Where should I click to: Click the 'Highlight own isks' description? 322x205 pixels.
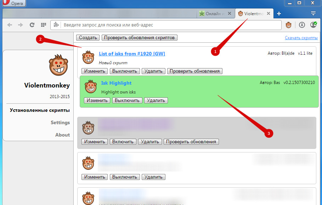point(118,92)
